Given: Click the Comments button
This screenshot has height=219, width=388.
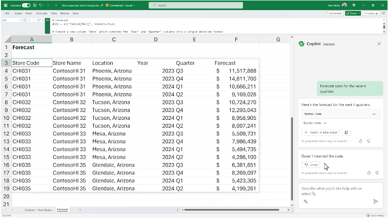Looking at the screenshot, I should pos(334,13).
